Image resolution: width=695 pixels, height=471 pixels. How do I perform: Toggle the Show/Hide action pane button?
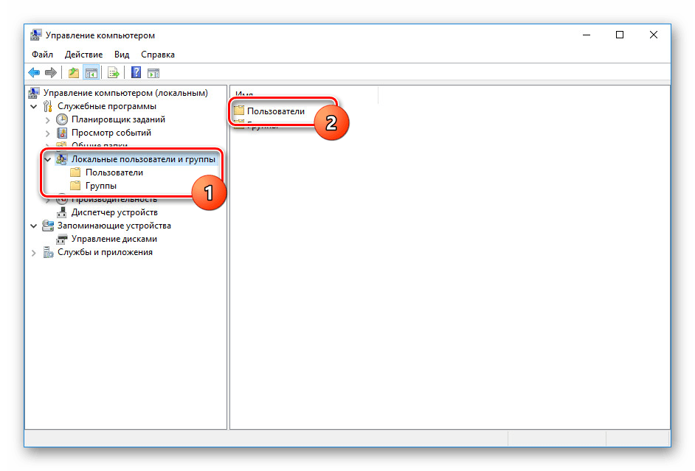click(x=153, y=72)
